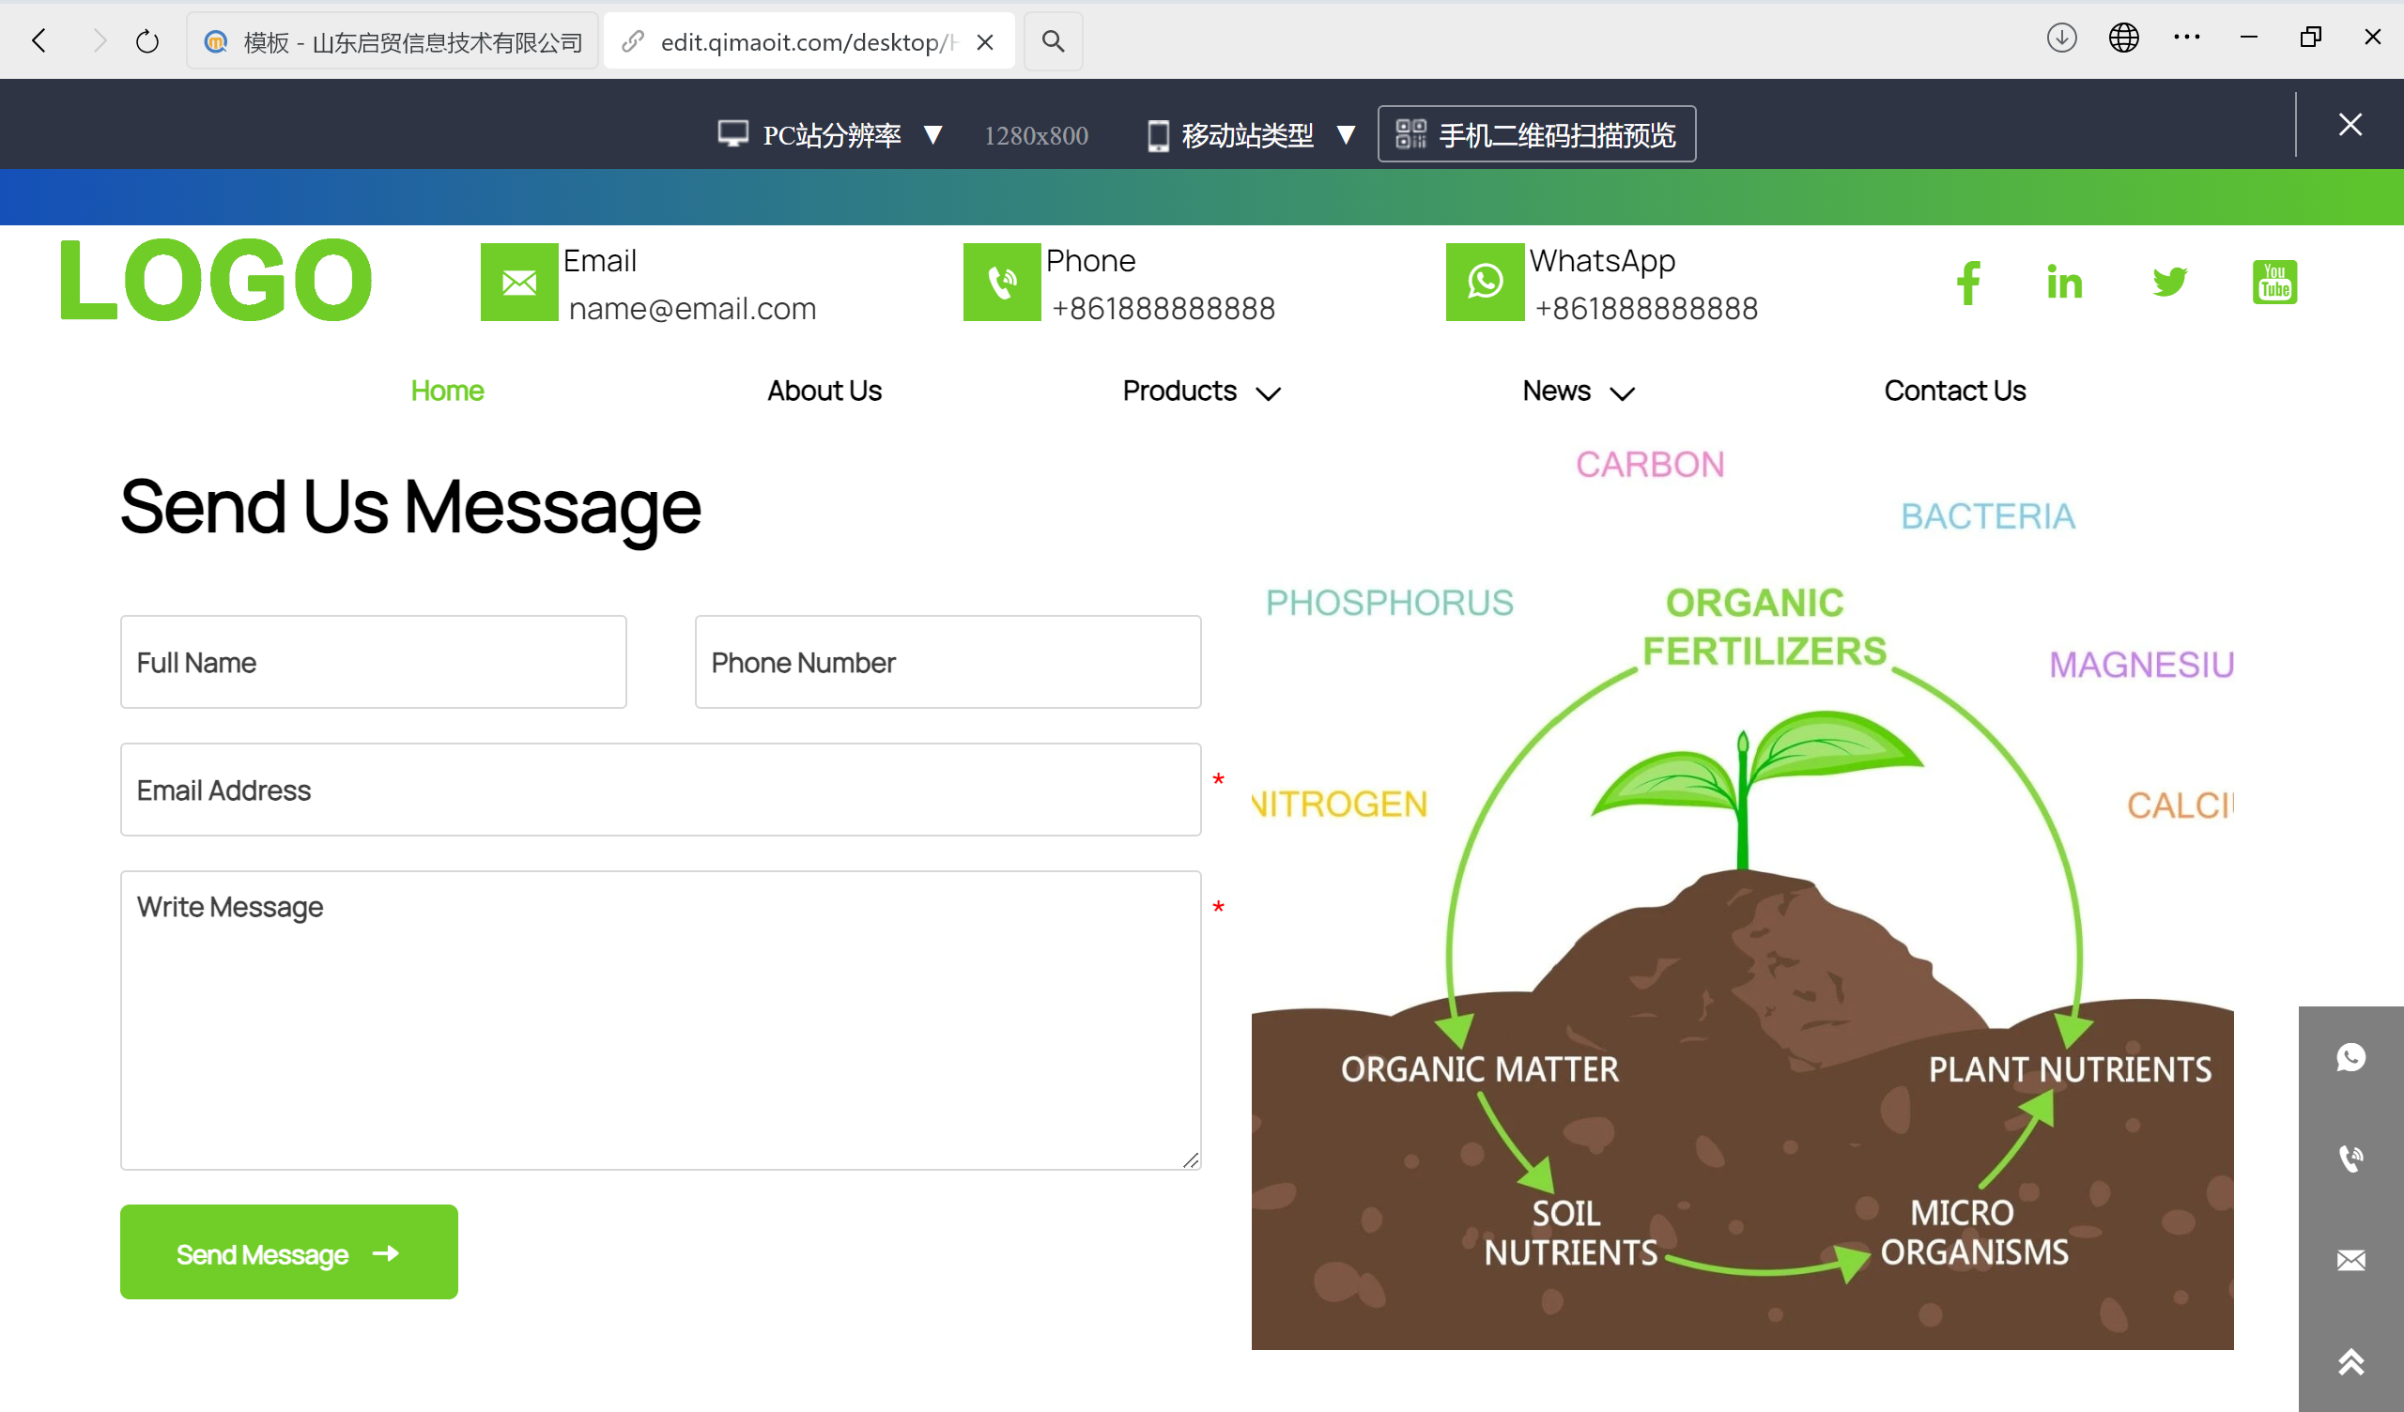
Task: Click 手机二维码扫描预览 button
Action: [1536, 134]
